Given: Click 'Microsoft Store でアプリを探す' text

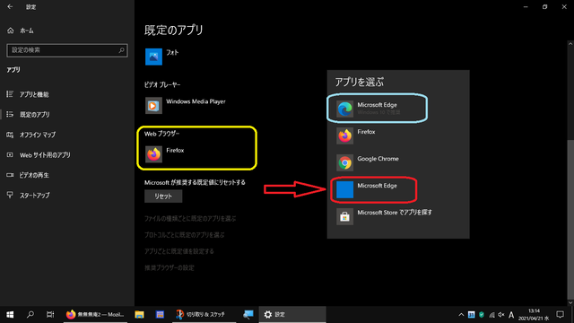Looking at the screenshot, I should click(x=395, y=213).
